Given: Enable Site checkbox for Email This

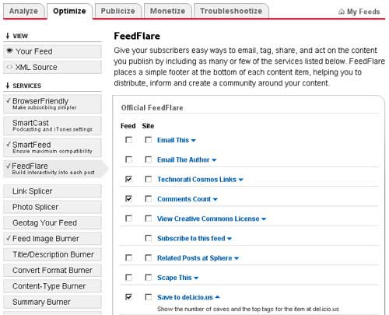Looking at the screenshot, I should [149, 140].
